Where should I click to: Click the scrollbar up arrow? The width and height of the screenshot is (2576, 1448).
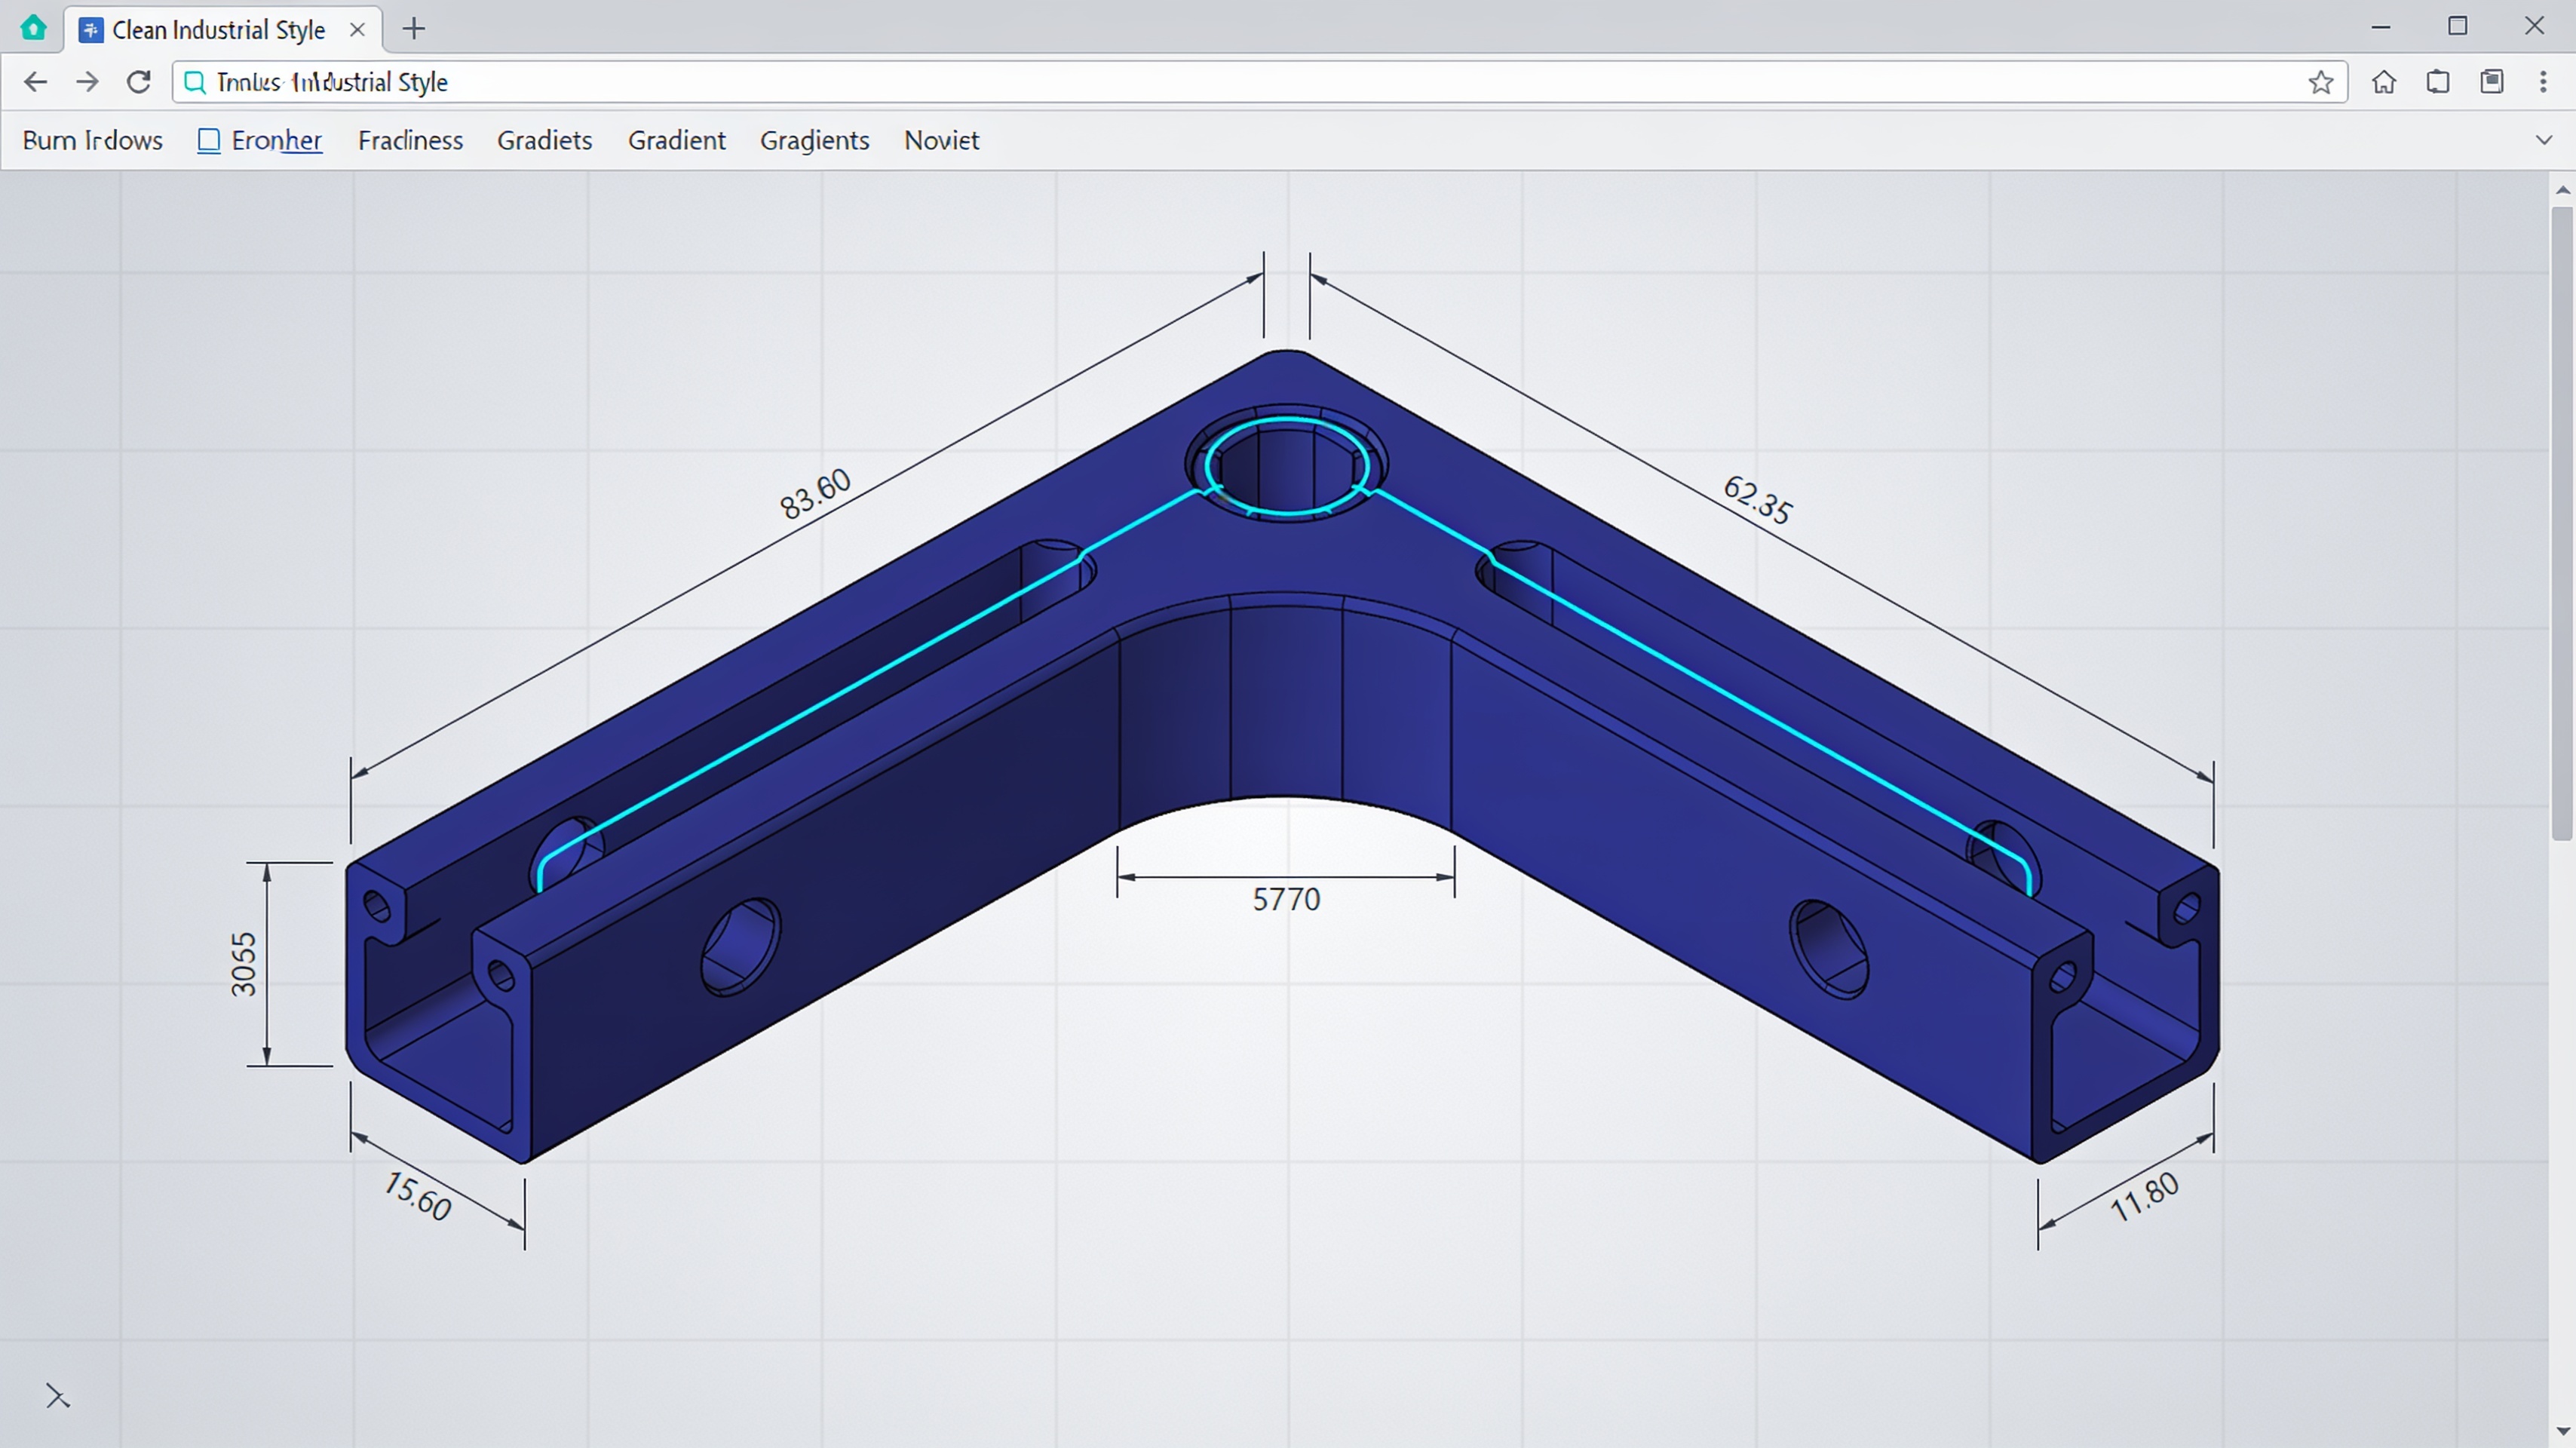[x=2562, y=189]
